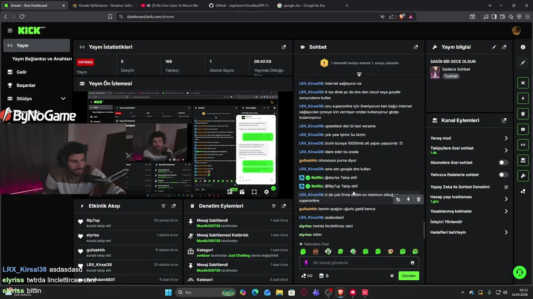Click the Windows Start button
The height and width of the screenshot is (299, 533).
[168, 292]
